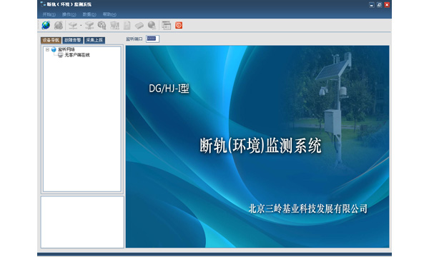
Task: Click the gray globe with user toolbar icon
Action: 152,26
